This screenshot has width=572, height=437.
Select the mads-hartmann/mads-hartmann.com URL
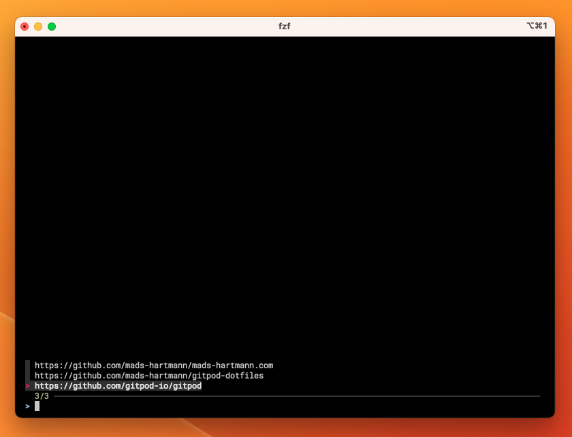[154, 366]
